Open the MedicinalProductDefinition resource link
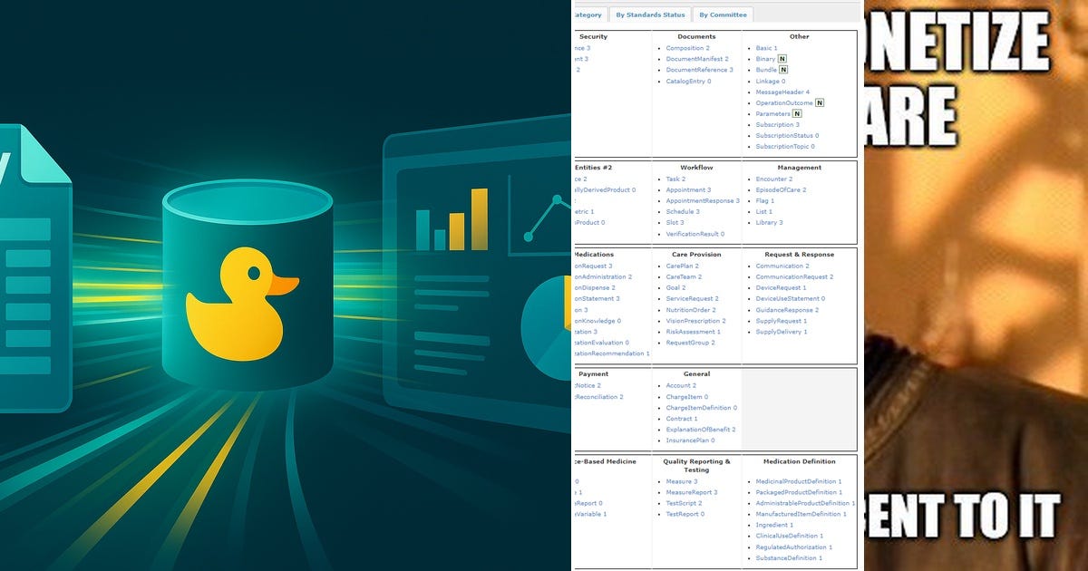1088x571 pixels. (796, 482)
